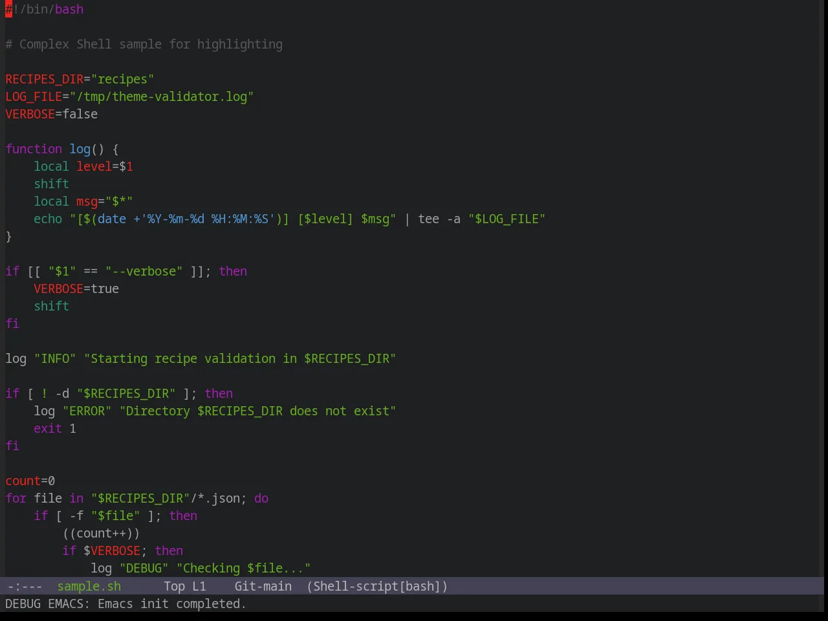
Task: Click the "exit 1" line
Action: 55,428
